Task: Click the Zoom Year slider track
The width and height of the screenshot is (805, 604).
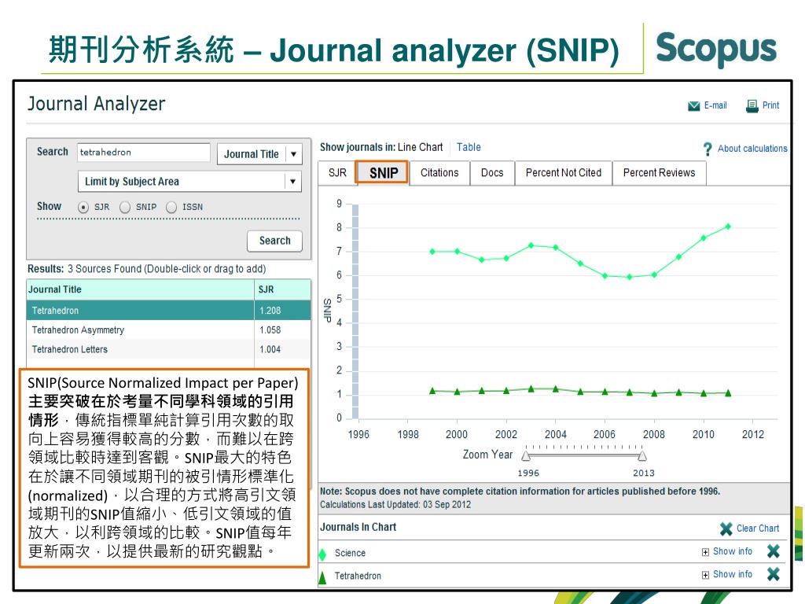Action: [584, 455]
